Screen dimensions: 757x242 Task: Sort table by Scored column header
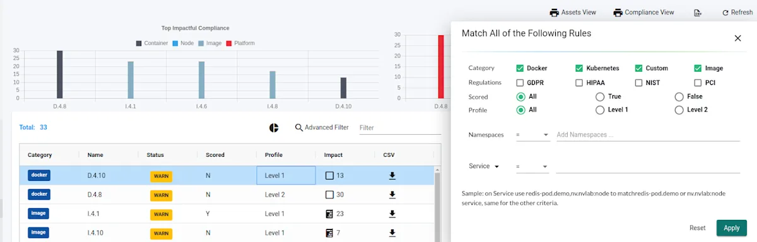coord(215,155)
